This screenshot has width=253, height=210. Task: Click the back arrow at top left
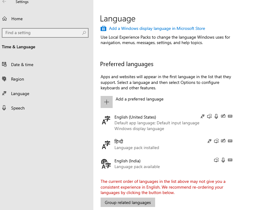tap(4, 2)
